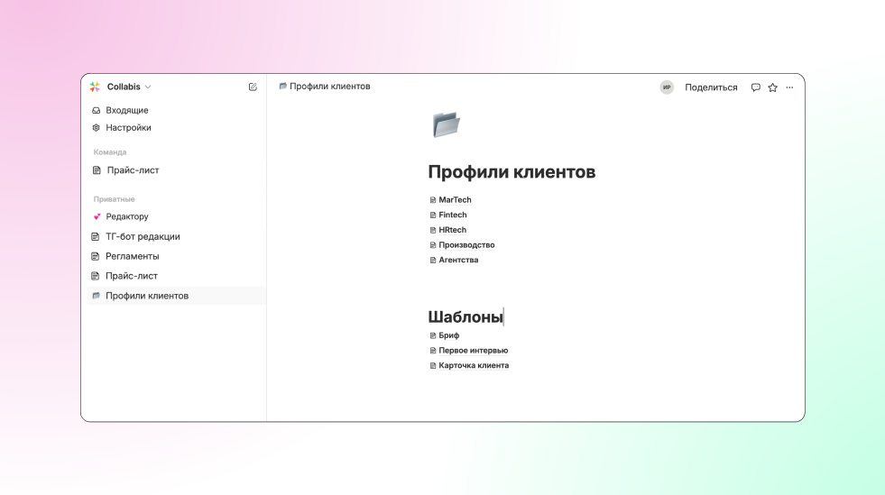885x495 pixels.
Task: Open the Fintech page link
Action: [452, 215]
